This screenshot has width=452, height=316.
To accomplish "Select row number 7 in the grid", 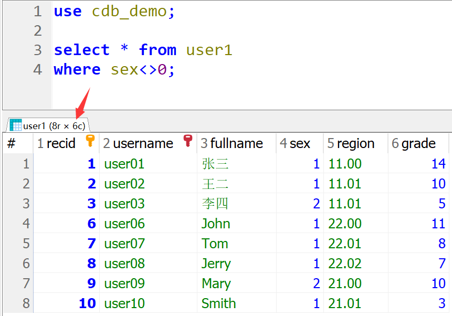I will (x=25, y=283).
